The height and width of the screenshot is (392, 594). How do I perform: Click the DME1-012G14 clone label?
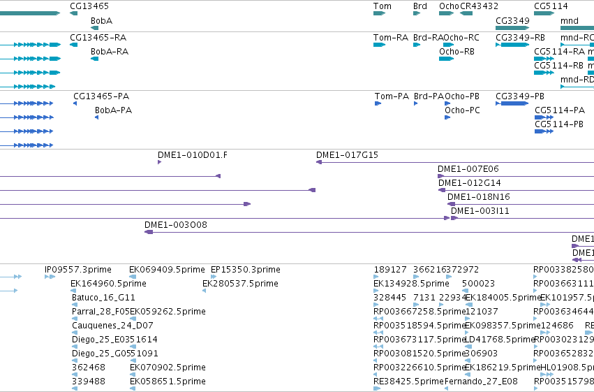[x=470, y=183]
